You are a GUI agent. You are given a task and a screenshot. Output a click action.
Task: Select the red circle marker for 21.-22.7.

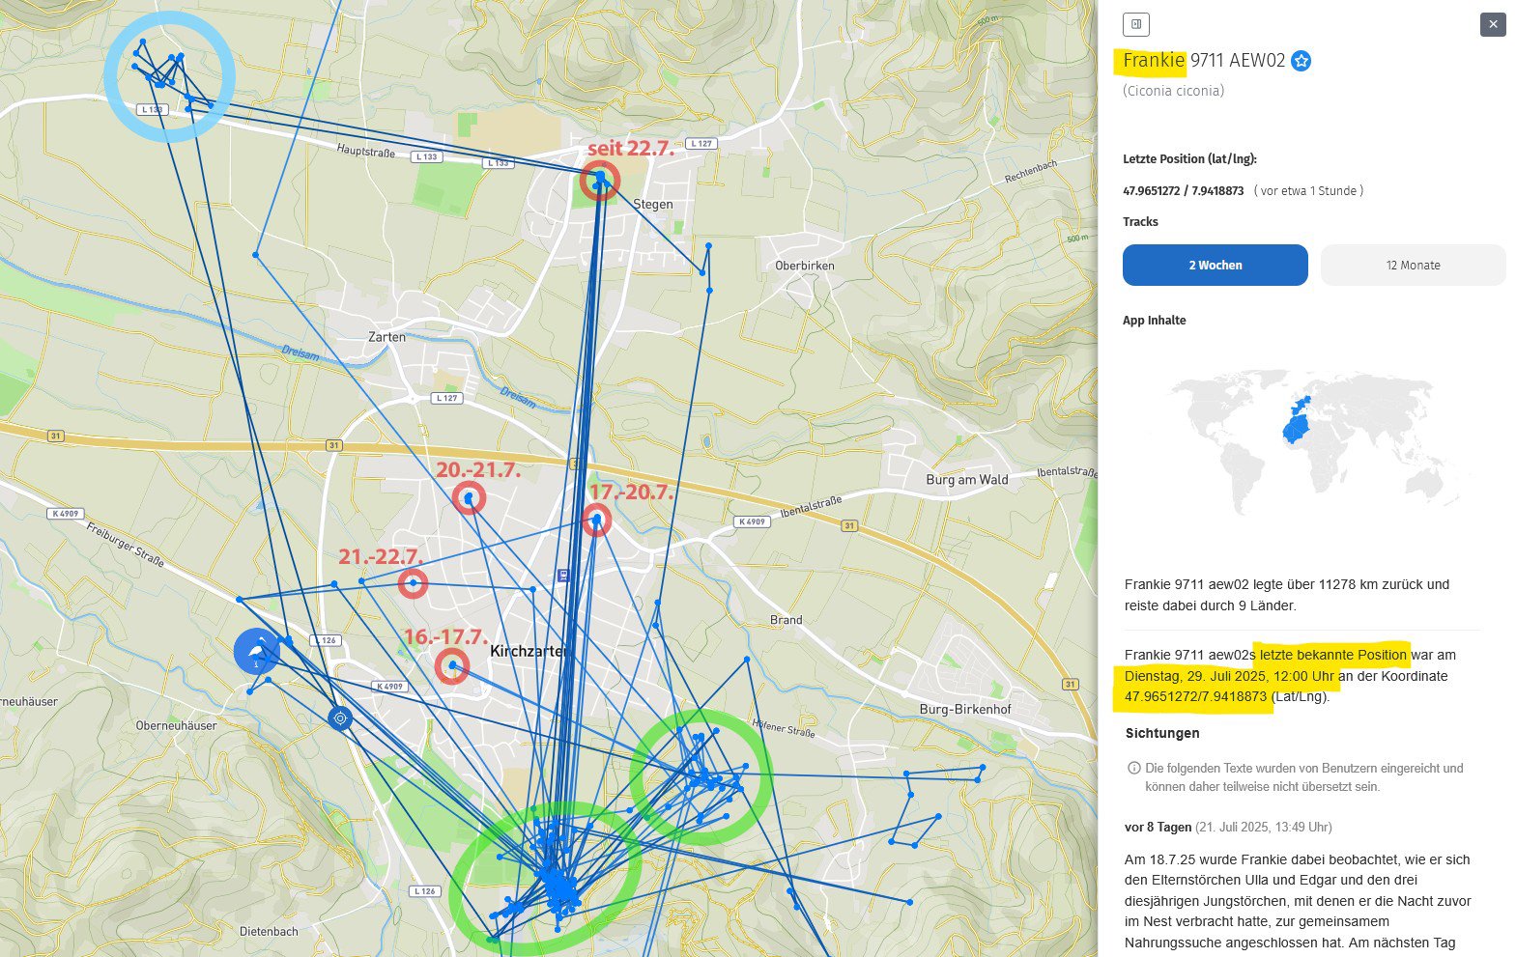click(x=413, y=583)
